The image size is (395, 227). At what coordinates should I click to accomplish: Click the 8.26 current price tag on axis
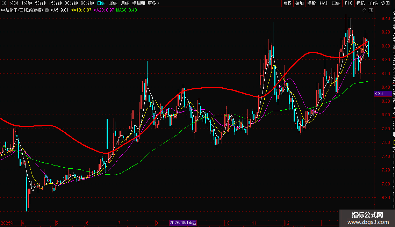pyautogui.click(x=383, y=94)
